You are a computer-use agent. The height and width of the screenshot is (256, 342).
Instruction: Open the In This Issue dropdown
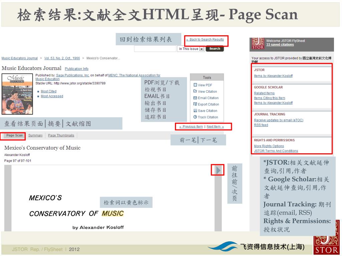(x=191, y=49)
